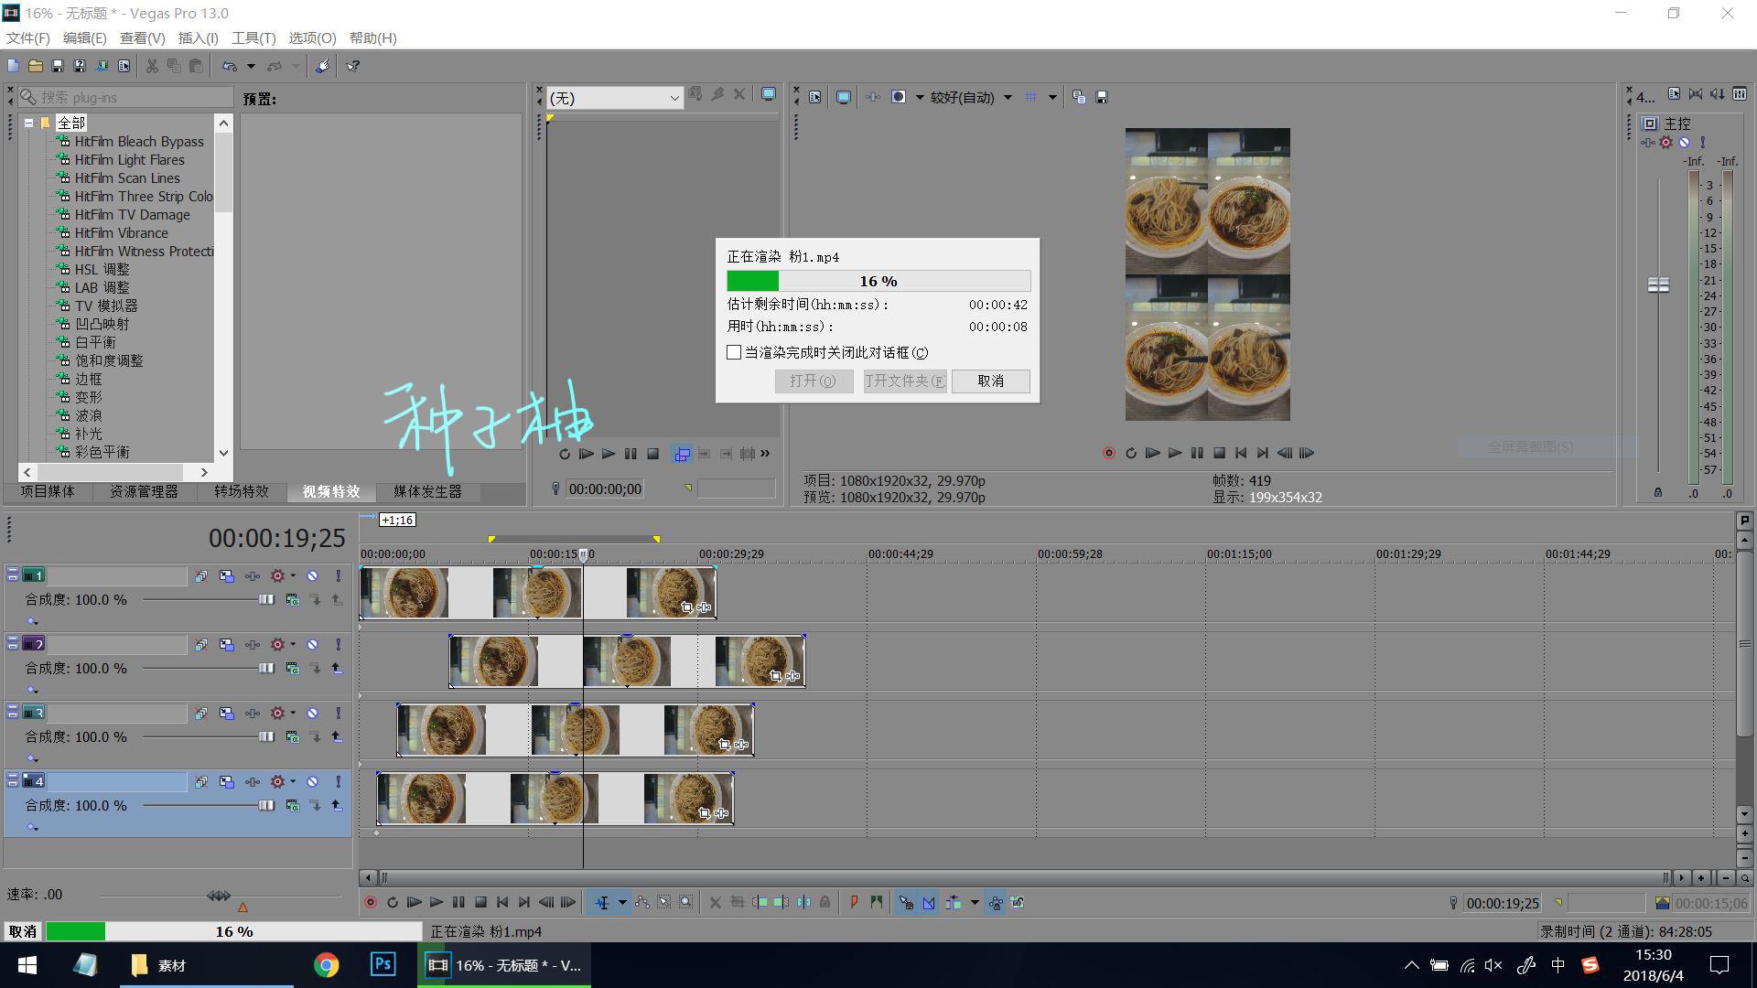Click the Photoshop icon in the taskbar
Viewport: 1757px width, 988px height.
click(x=383, y=964)
